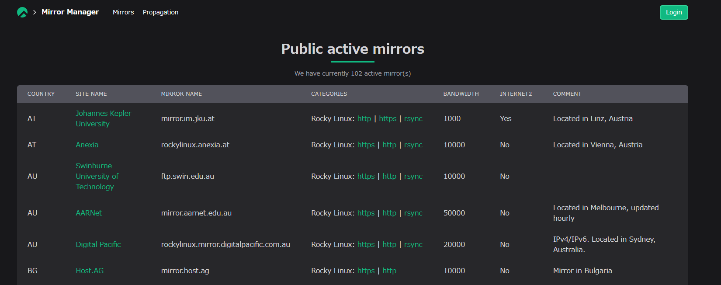Open the Anexia site link

87,145
